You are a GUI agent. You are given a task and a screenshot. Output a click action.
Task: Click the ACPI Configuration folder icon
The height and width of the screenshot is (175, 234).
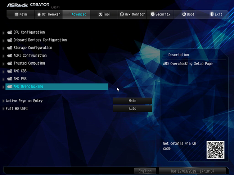coord(10,56)
